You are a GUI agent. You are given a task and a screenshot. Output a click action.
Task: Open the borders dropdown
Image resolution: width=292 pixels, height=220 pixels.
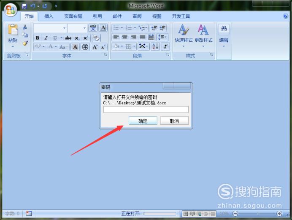tap(135, 46)
